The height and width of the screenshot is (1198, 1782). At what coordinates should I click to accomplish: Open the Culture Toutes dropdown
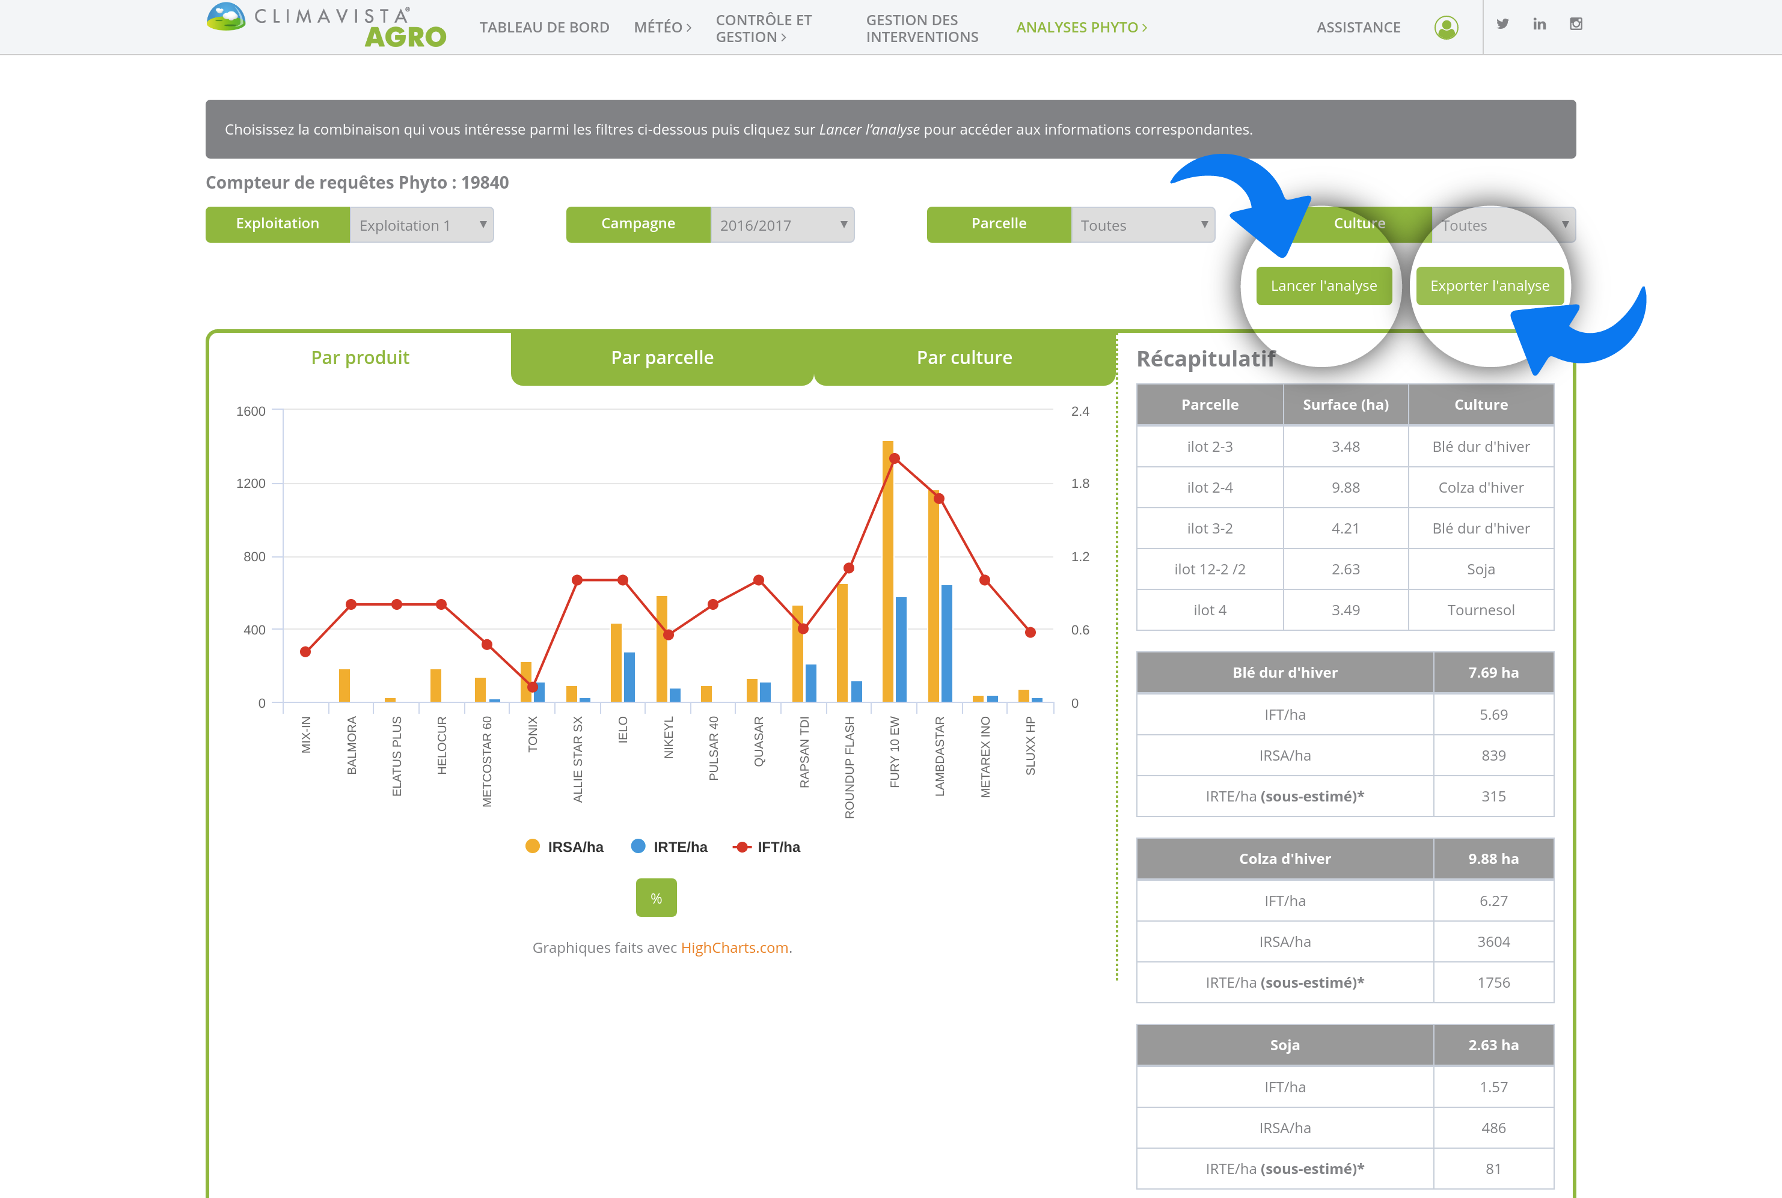tap(1503, 225)
